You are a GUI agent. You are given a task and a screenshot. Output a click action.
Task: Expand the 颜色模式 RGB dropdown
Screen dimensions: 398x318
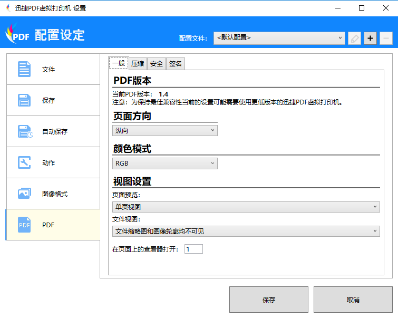pyautogui.click(x=165, y=163)
